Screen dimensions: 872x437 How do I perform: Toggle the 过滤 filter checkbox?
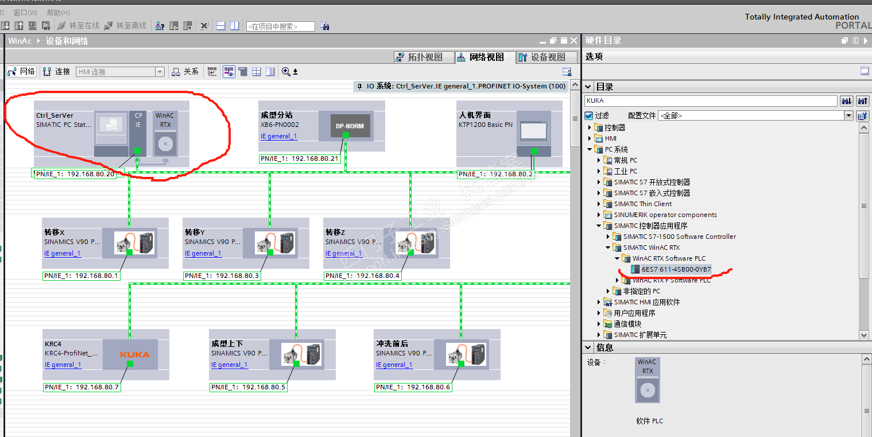(588, 115)
